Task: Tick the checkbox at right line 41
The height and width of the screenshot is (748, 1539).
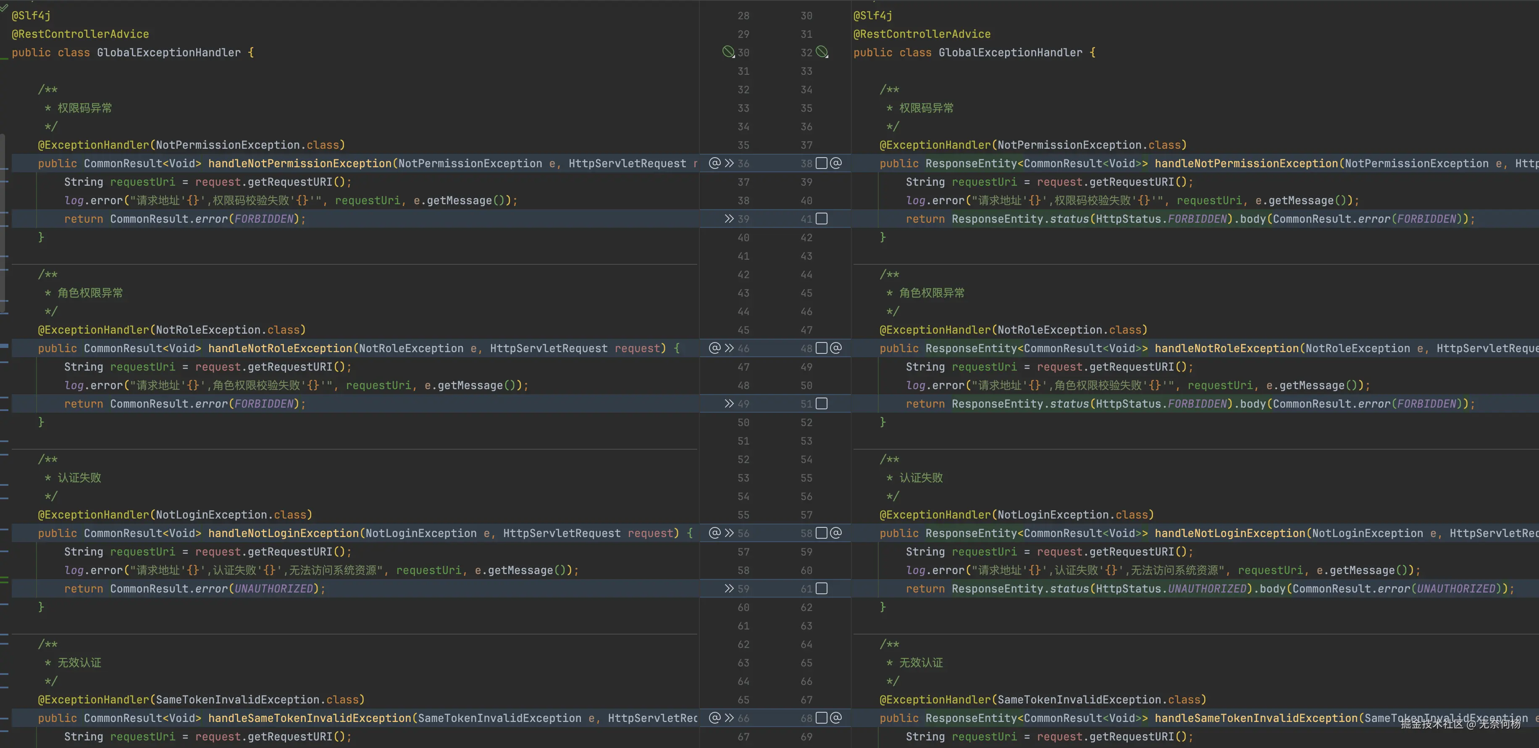Action: click(x=822, y=219)
